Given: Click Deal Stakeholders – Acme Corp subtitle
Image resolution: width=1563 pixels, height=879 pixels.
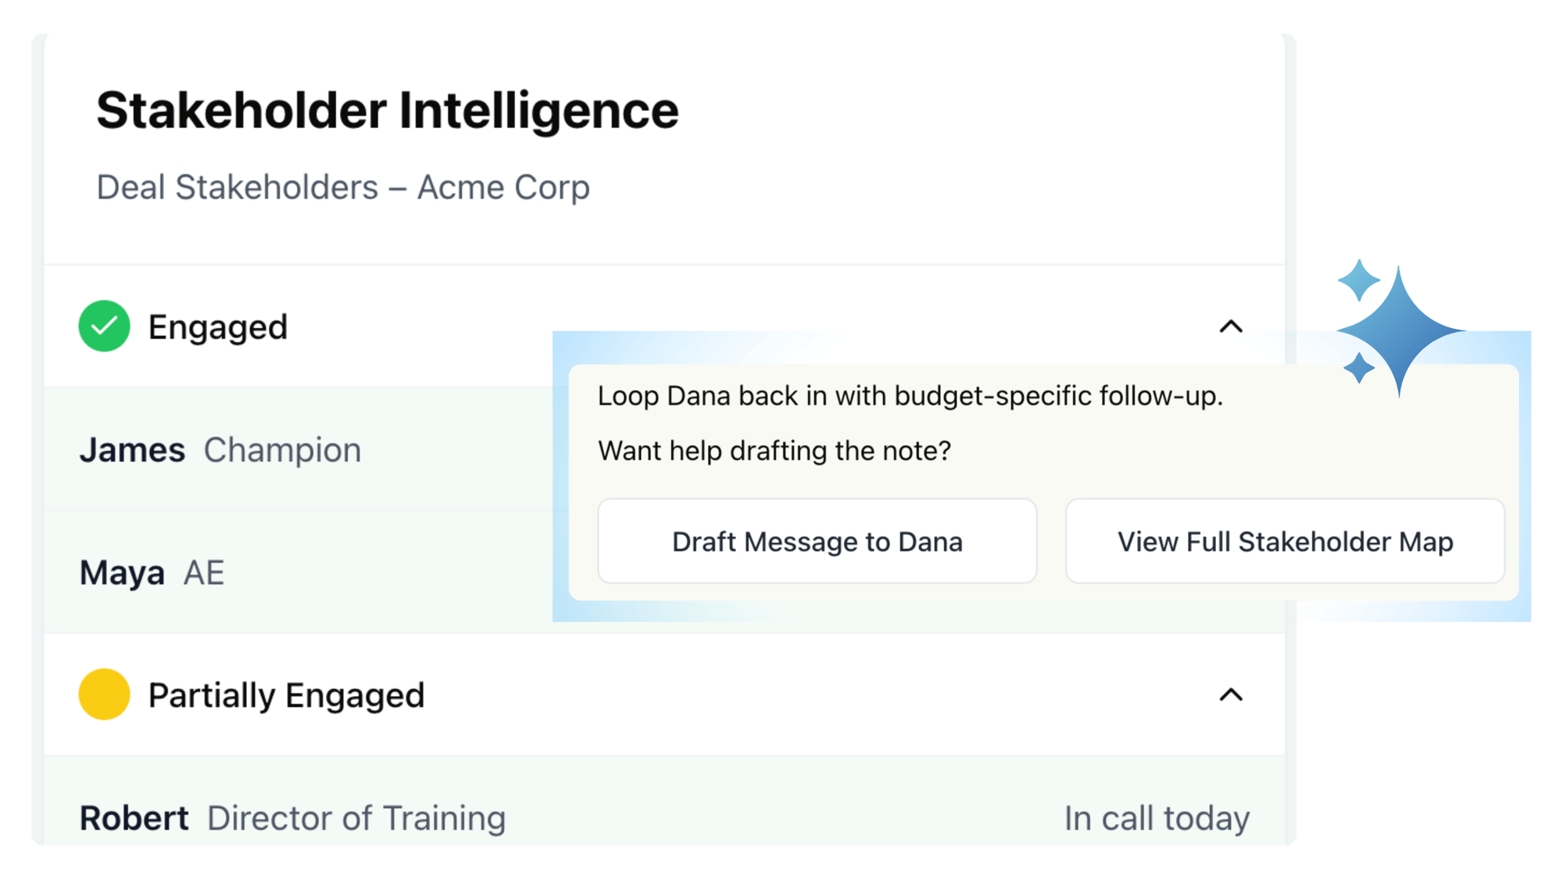Looking at the screenshot, I should point(343,188).
